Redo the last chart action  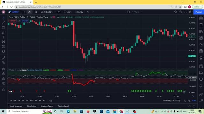point(93,12)
